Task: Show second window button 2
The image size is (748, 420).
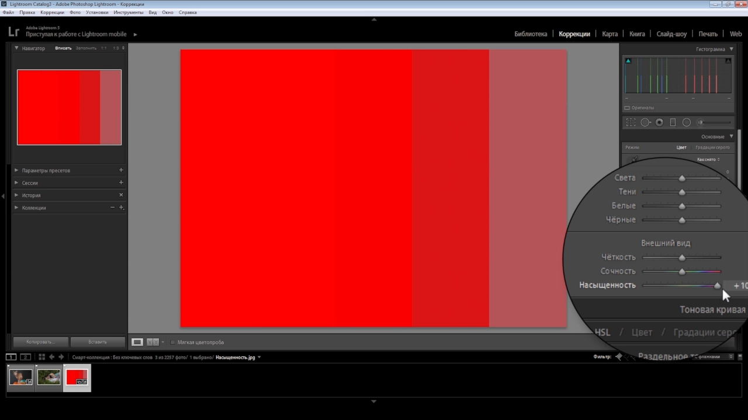Action: point(25,357)
